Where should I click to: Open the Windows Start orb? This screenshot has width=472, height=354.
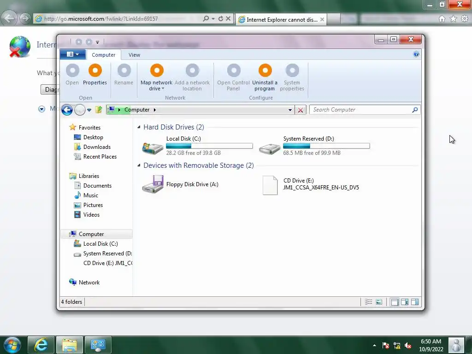[12, 345]
